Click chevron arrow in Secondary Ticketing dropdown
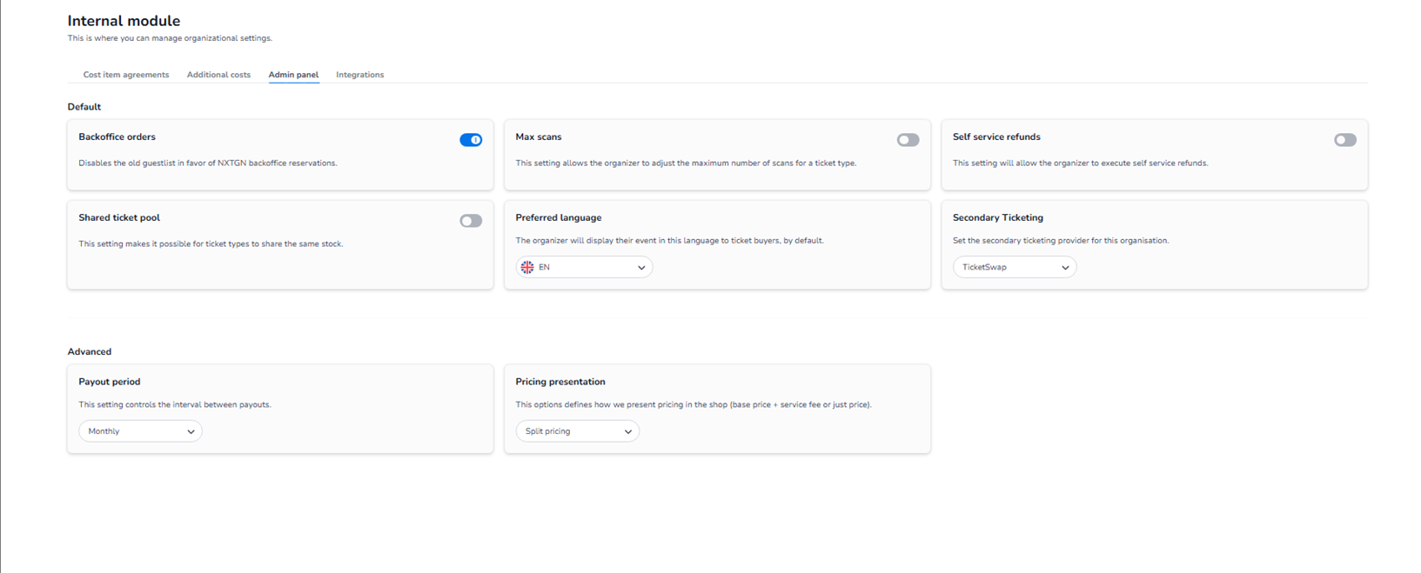 coord(1065,268)
